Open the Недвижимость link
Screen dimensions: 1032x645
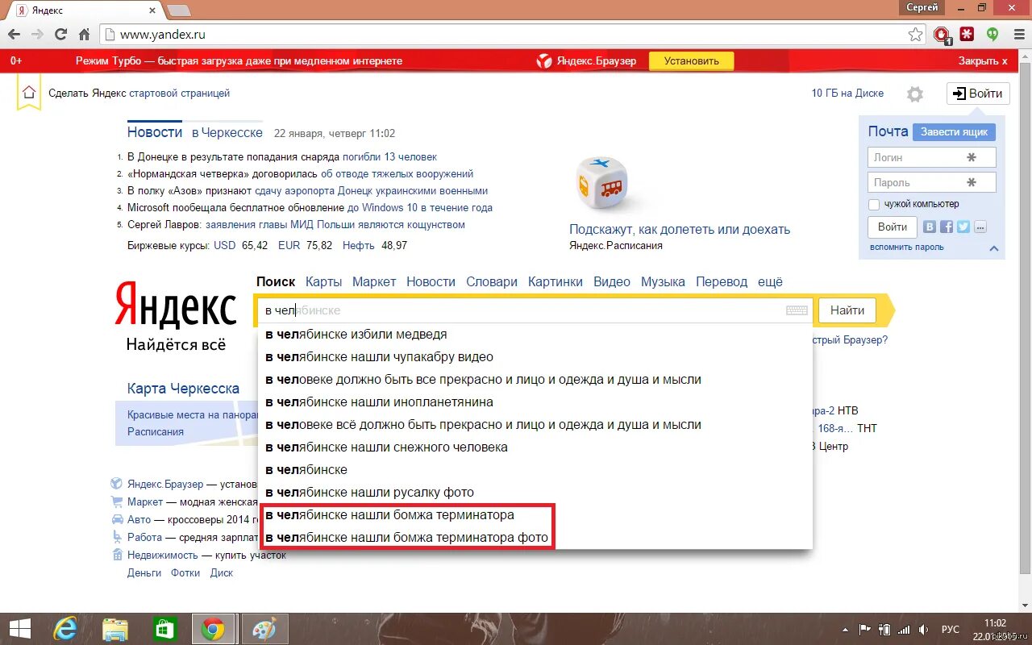[x=163, y=555]
